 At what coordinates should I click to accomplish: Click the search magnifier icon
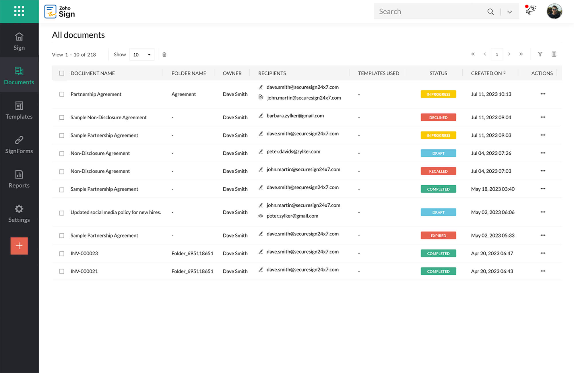tap(490, 11)
